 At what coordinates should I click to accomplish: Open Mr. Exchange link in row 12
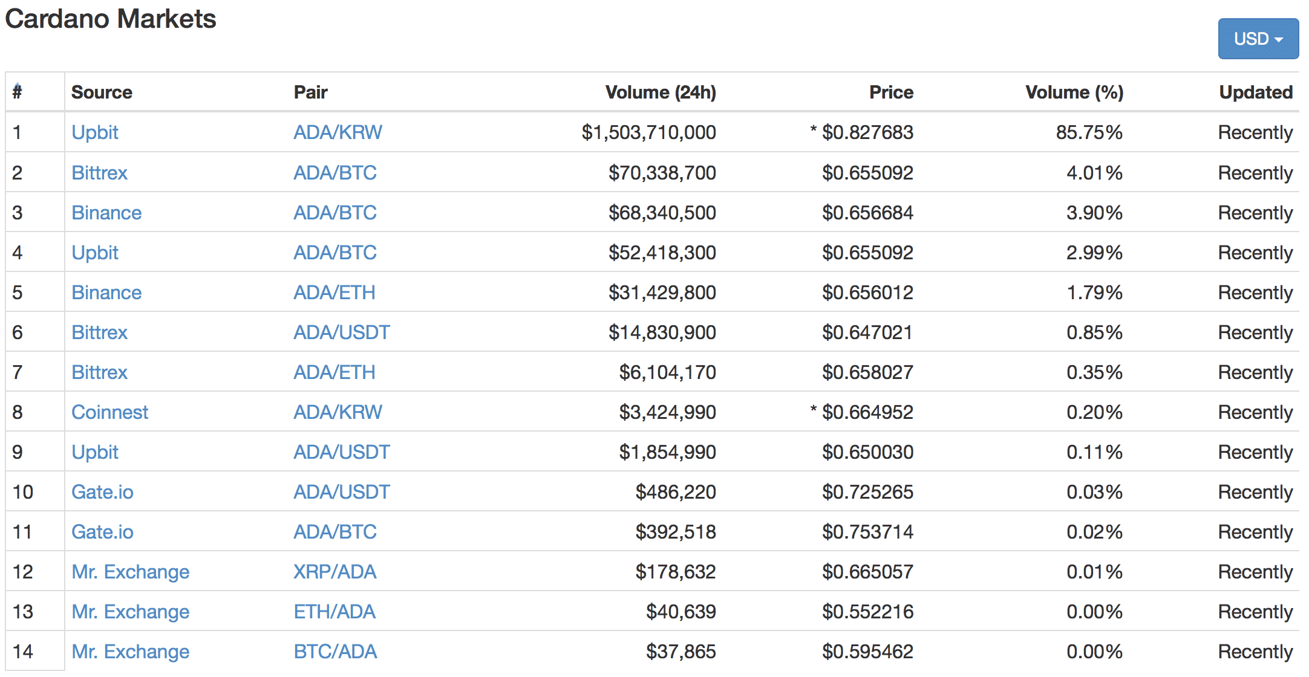130,572
